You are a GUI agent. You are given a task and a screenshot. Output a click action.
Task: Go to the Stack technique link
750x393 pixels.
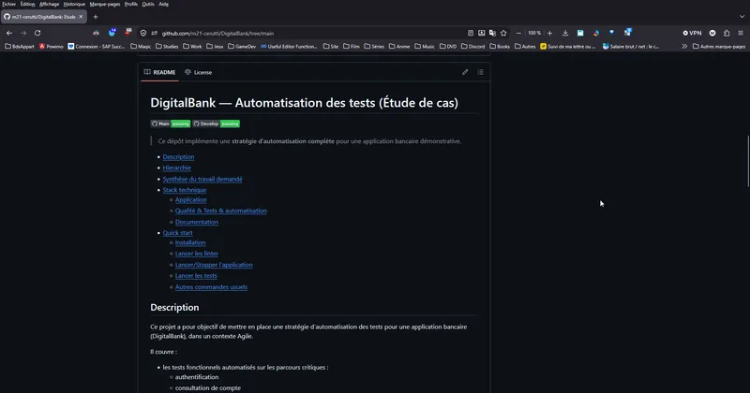click(184, 190)
